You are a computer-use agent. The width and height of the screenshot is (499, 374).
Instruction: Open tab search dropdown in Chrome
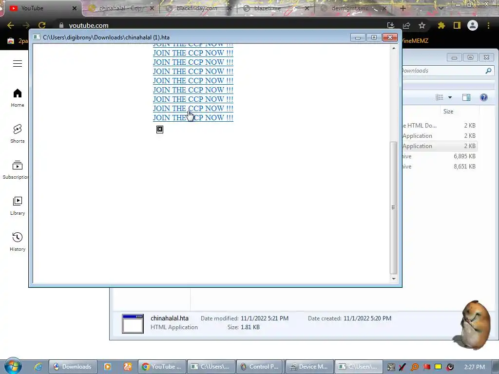[441, 8]
